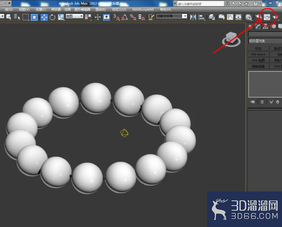Open the reference coordinate system dropdown

tap(74, 16)
